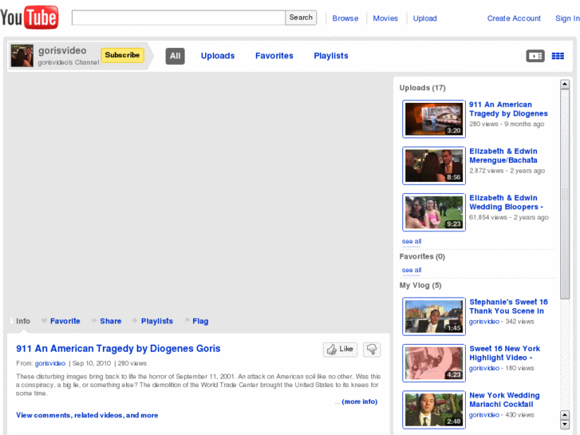Click sidebar scrollbar thumb
This screenshot has width=580, height=435.
[x=565, y=194]
